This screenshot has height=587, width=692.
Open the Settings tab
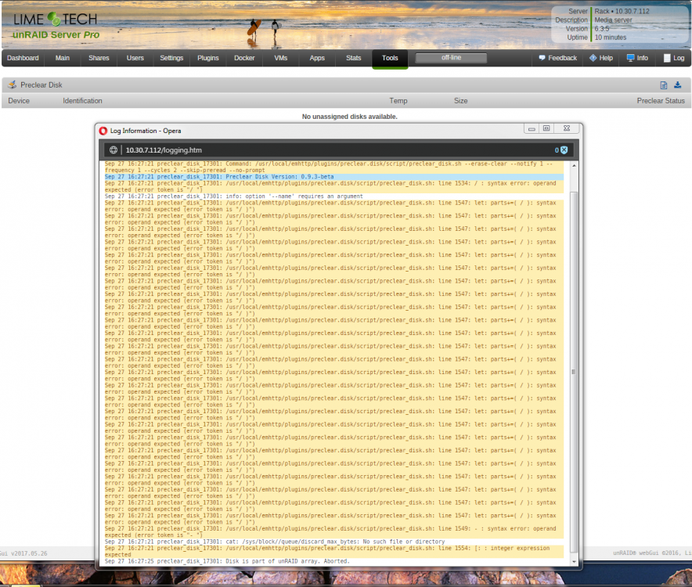point(171,58)
